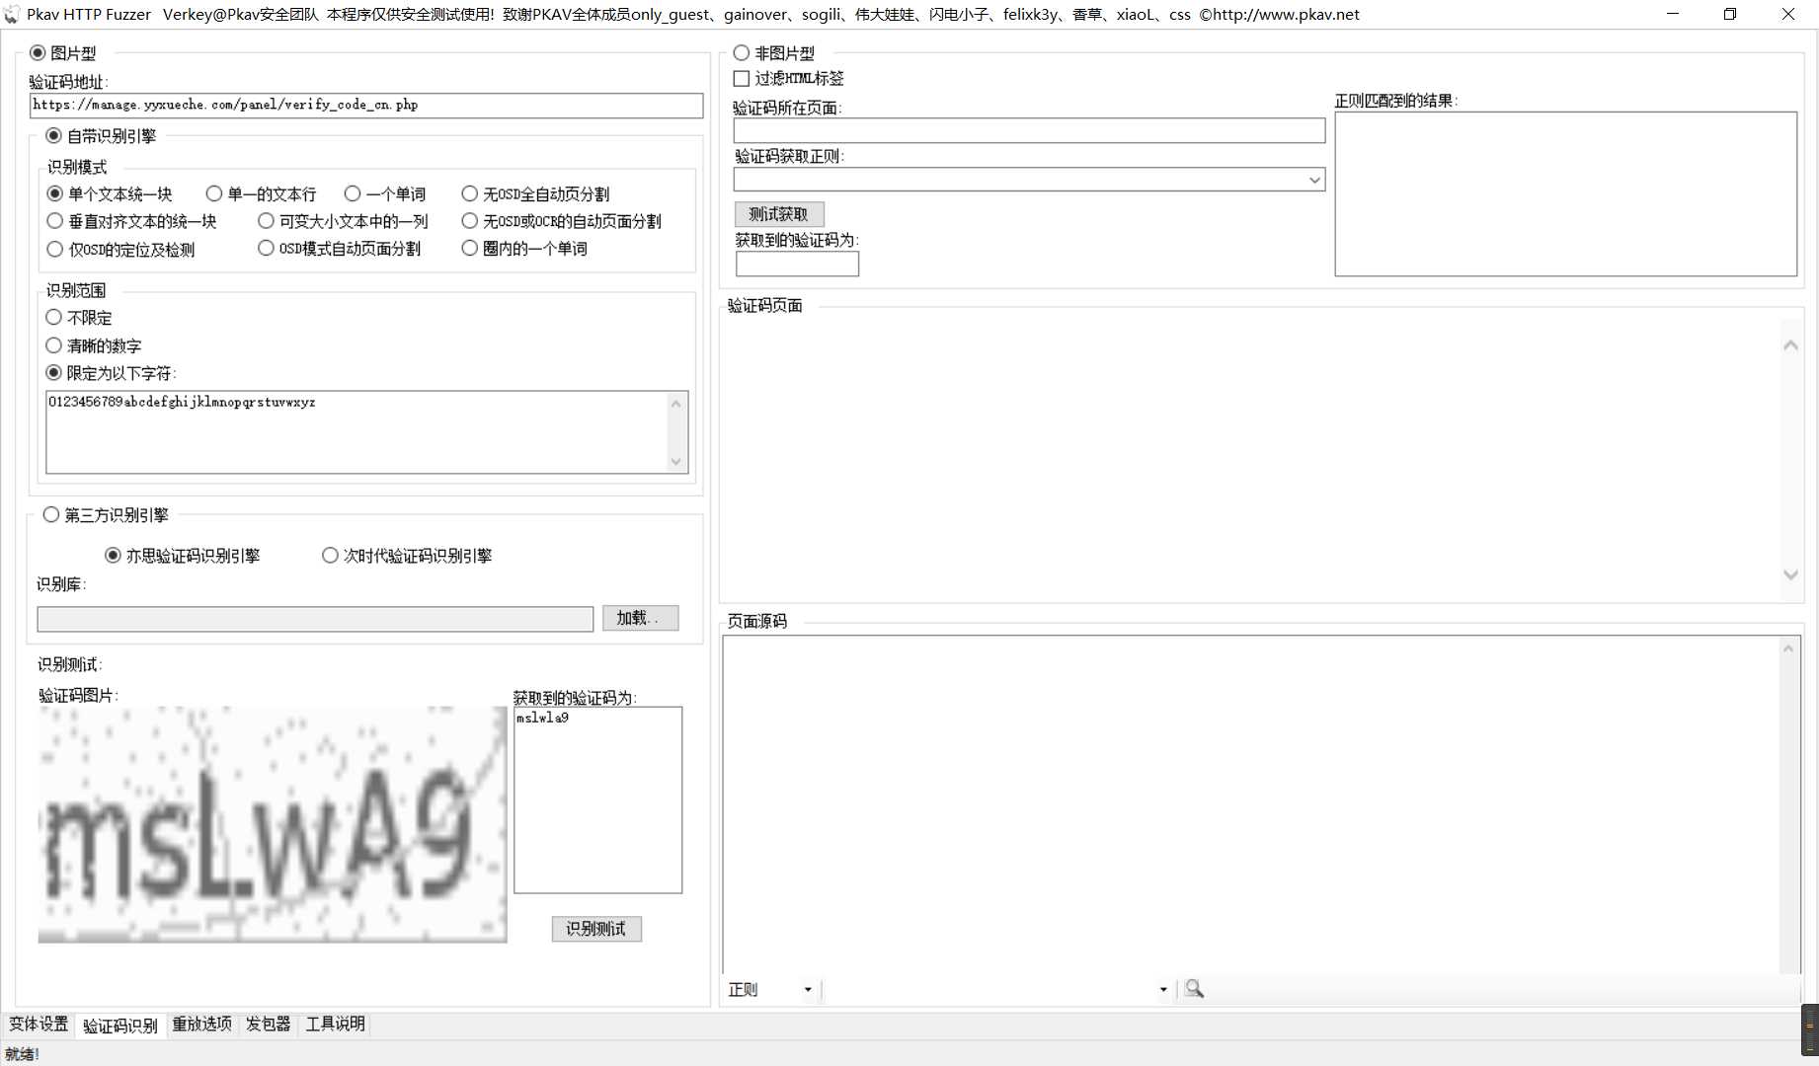Choose OSD模式自动页面分割 mode

coord(266,249)
